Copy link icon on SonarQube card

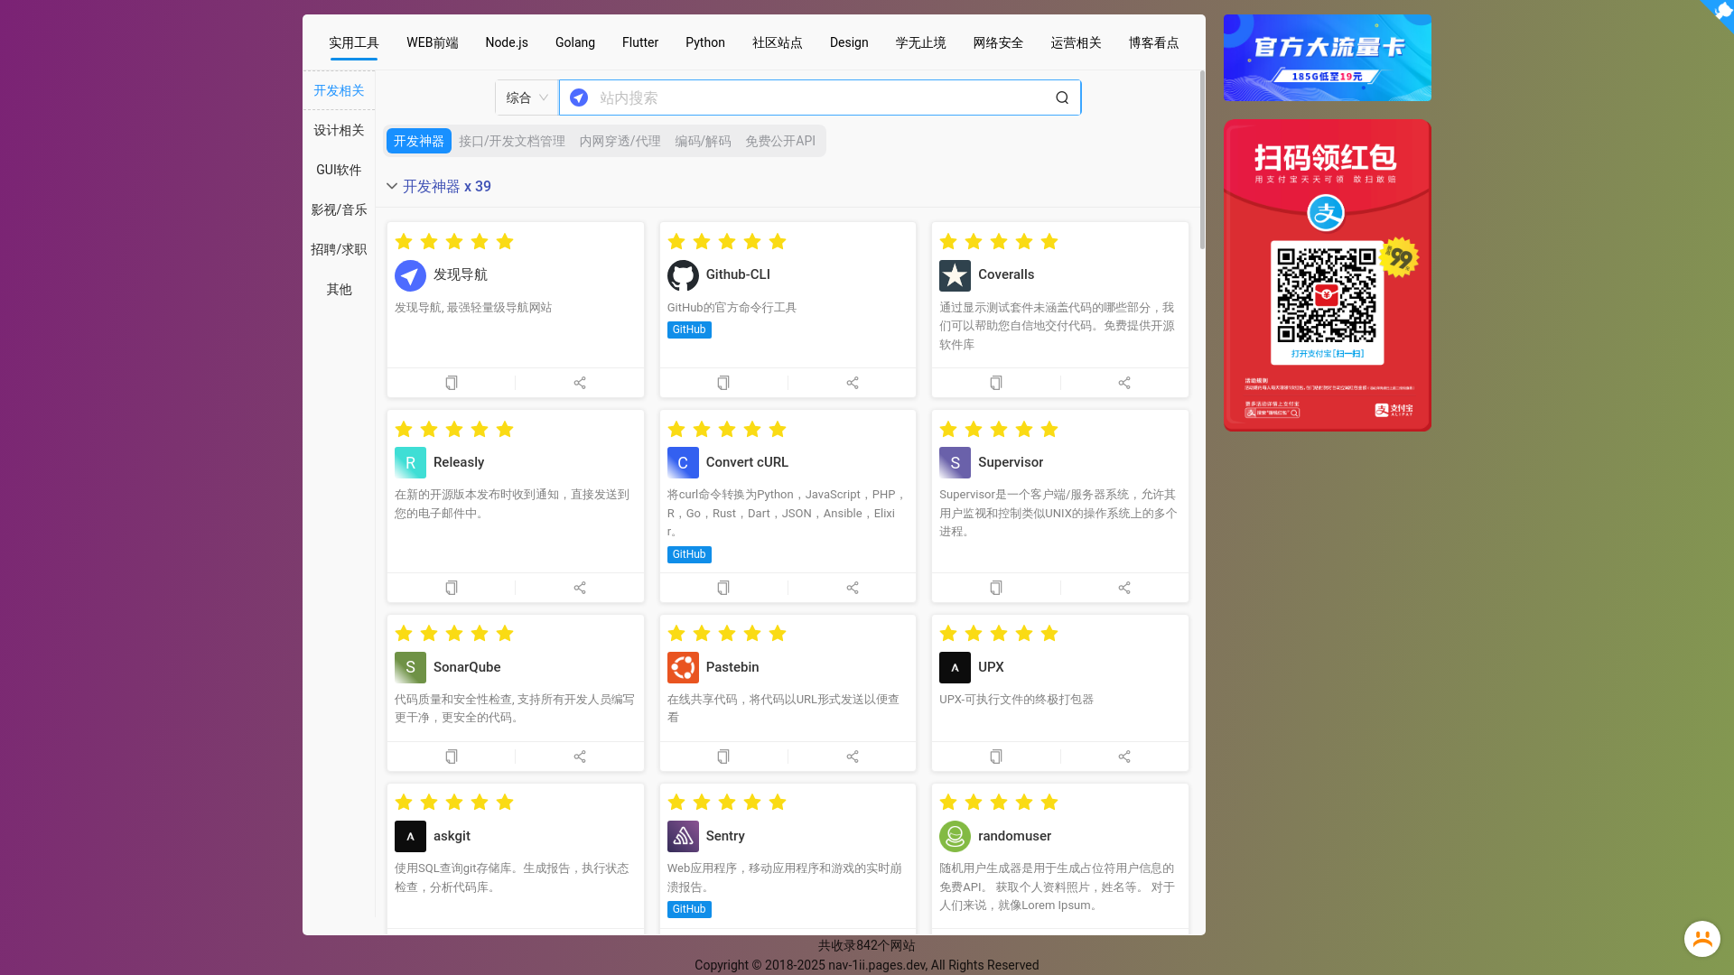tap(452, 757)
